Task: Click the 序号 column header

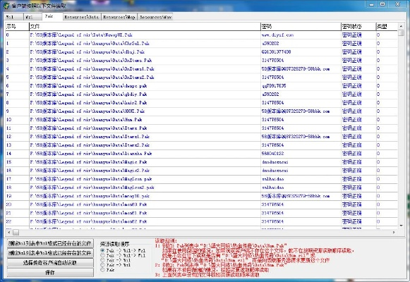Action: 17,26
